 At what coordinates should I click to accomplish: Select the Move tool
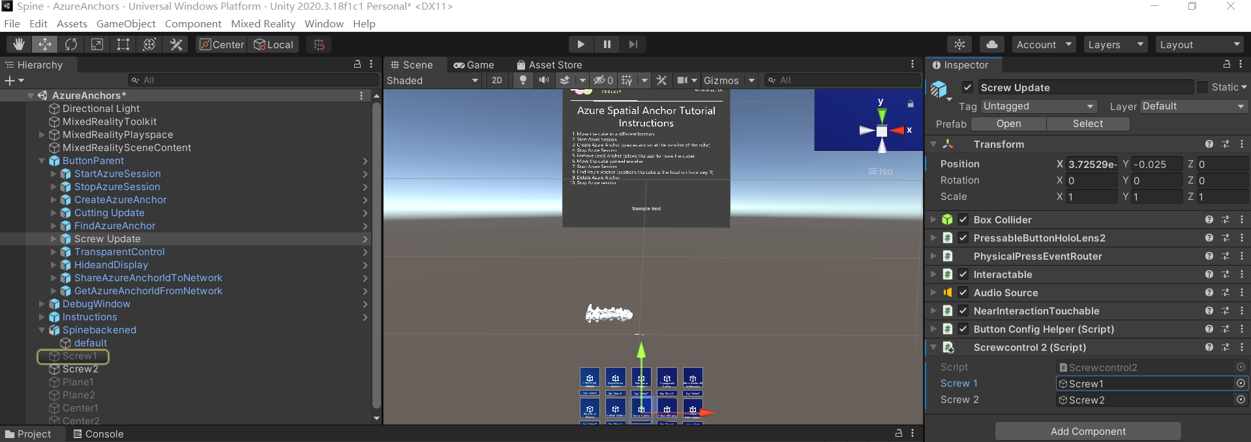click(44, 44)
